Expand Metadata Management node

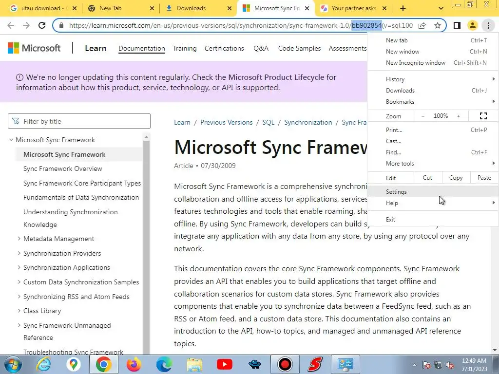(19, 239)
